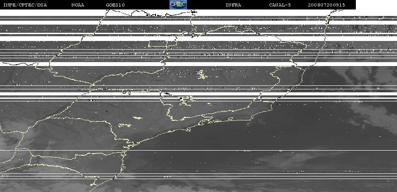The height and width of the screenshot is (192, 397).
Task: Select the rectangular yellow district outline
Action: 157,44
